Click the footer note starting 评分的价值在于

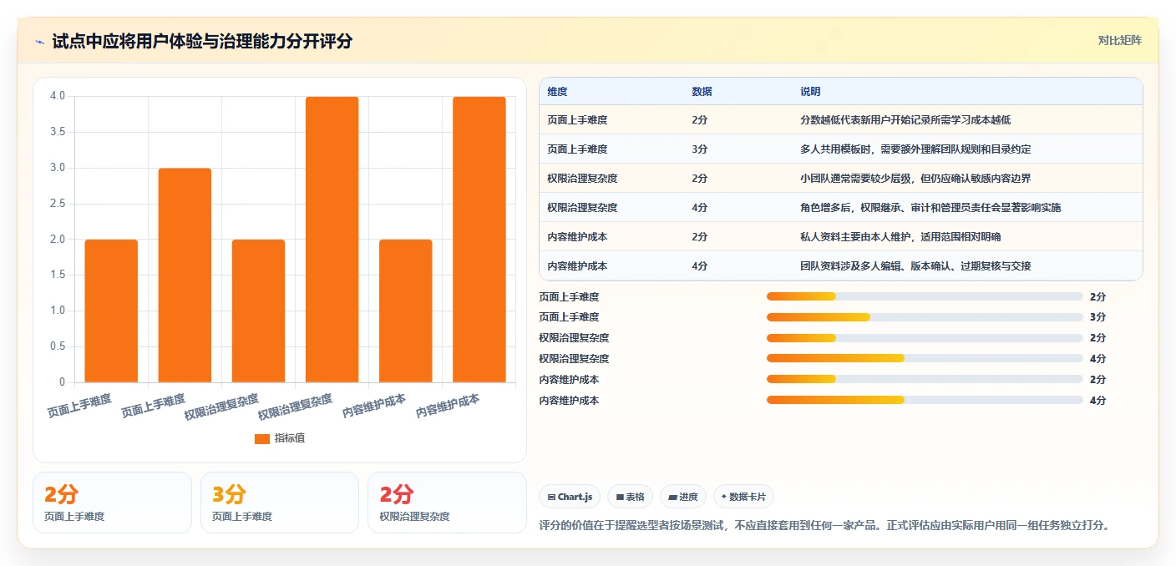click(825, 526)
